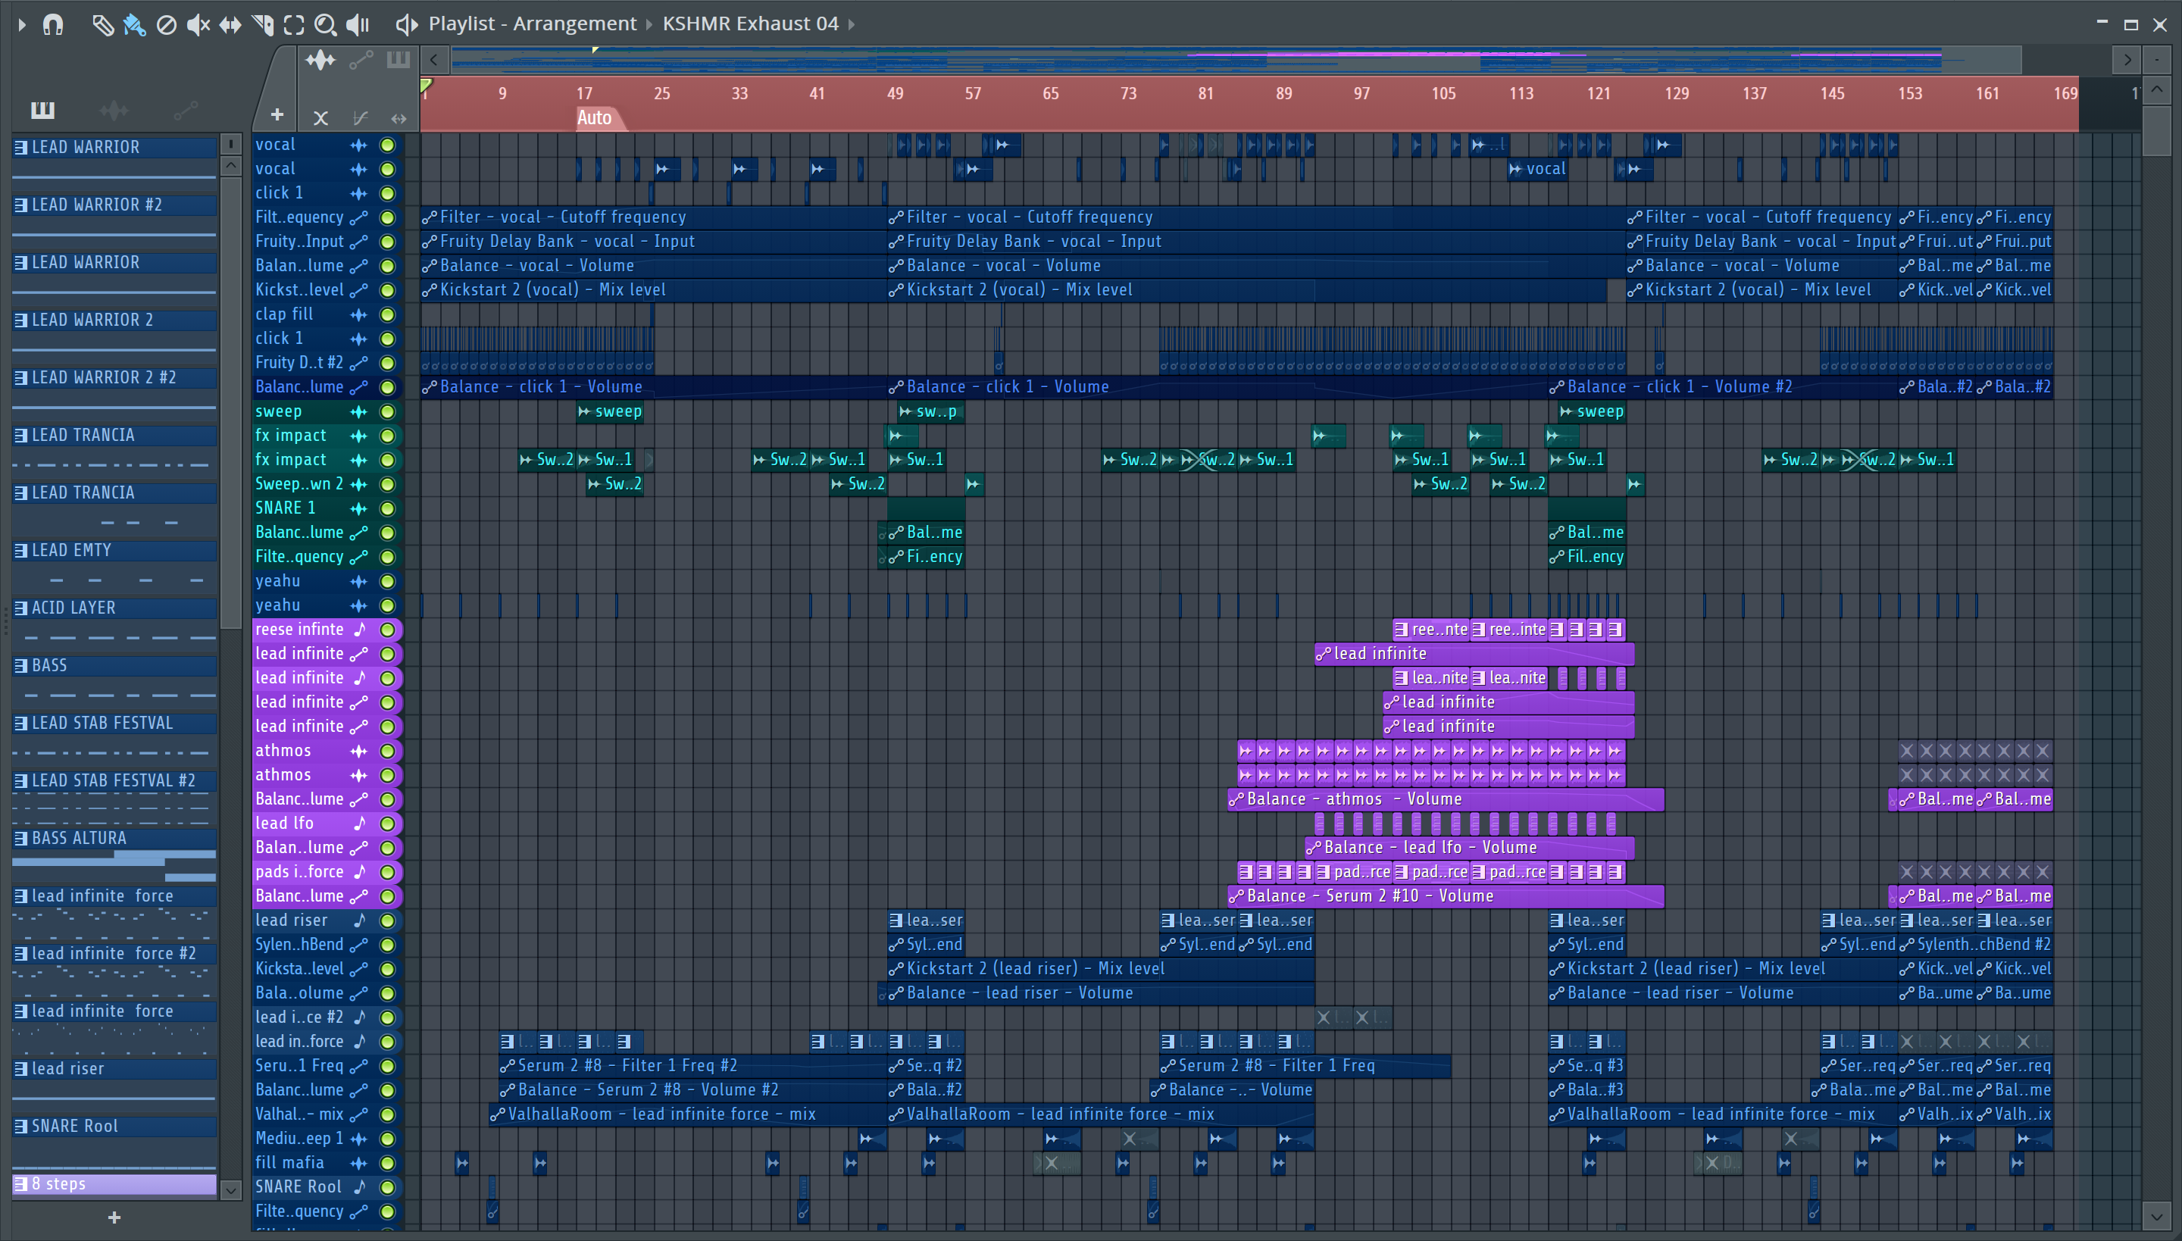Click the timeline scroll right arrow
The height and width of the screenshot is (1241, 2182).
[x=2127, y=60]
